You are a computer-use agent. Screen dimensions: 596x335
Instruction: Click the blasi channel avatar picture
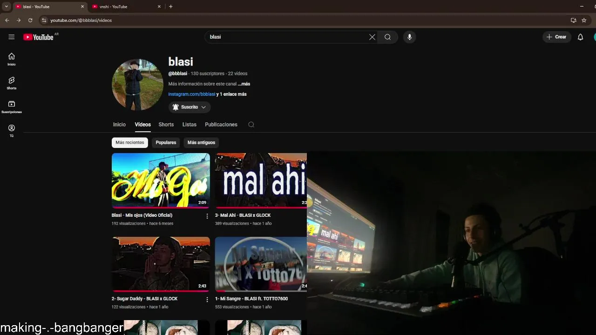[x=137, y=84]
